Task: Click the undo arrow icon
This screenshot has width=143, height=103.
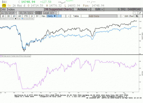Action: pos(135,13)
